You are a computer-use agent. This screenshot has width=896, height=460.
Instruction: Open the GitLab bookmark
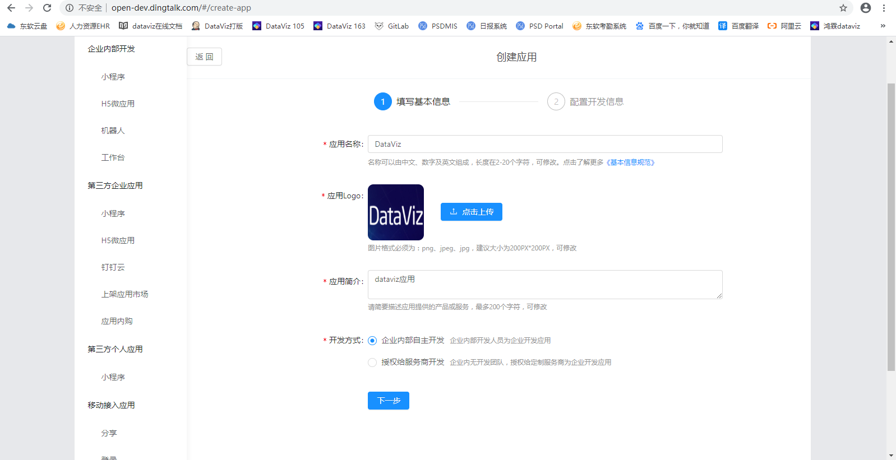[x=391, y=26]
